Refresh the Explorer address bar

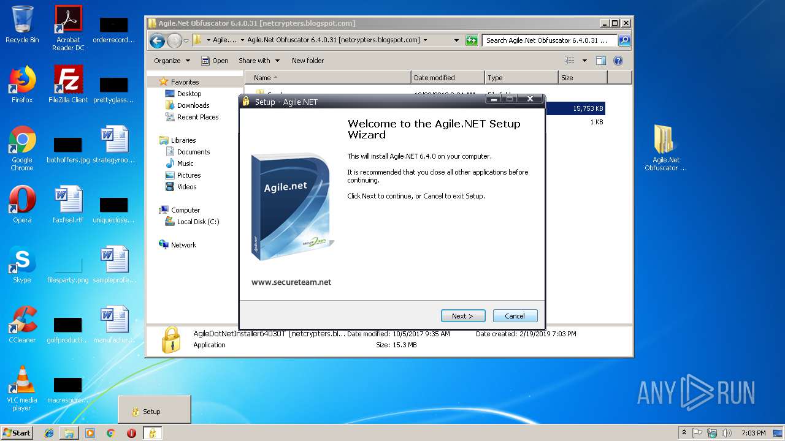(472, 40)
